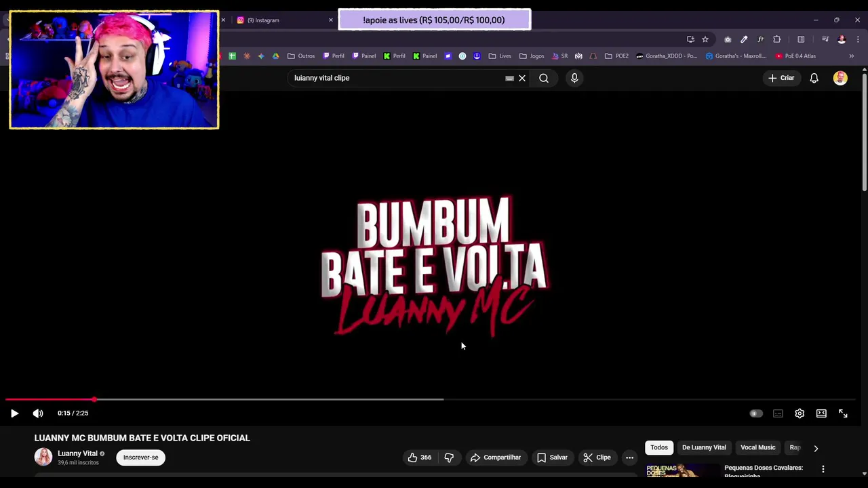Viewport: 868px width, 488px height.
Task: Select the Vocal Music filter chip
Action: click(x=757, y=447)
